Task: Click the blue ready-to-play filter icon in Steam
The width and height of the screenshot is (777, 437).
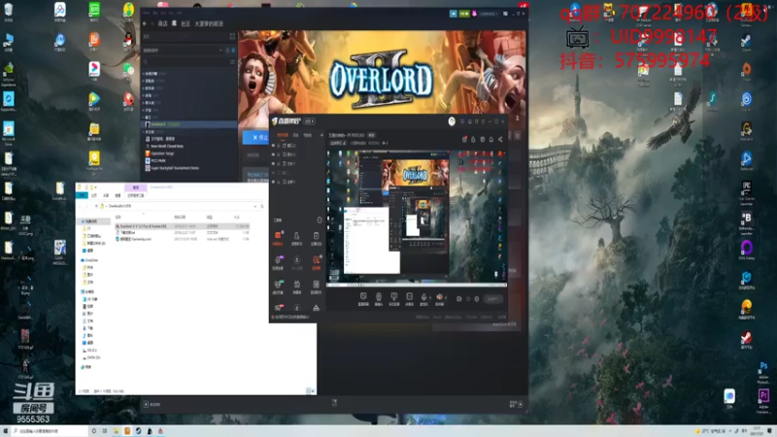Action: pos(233,50)
